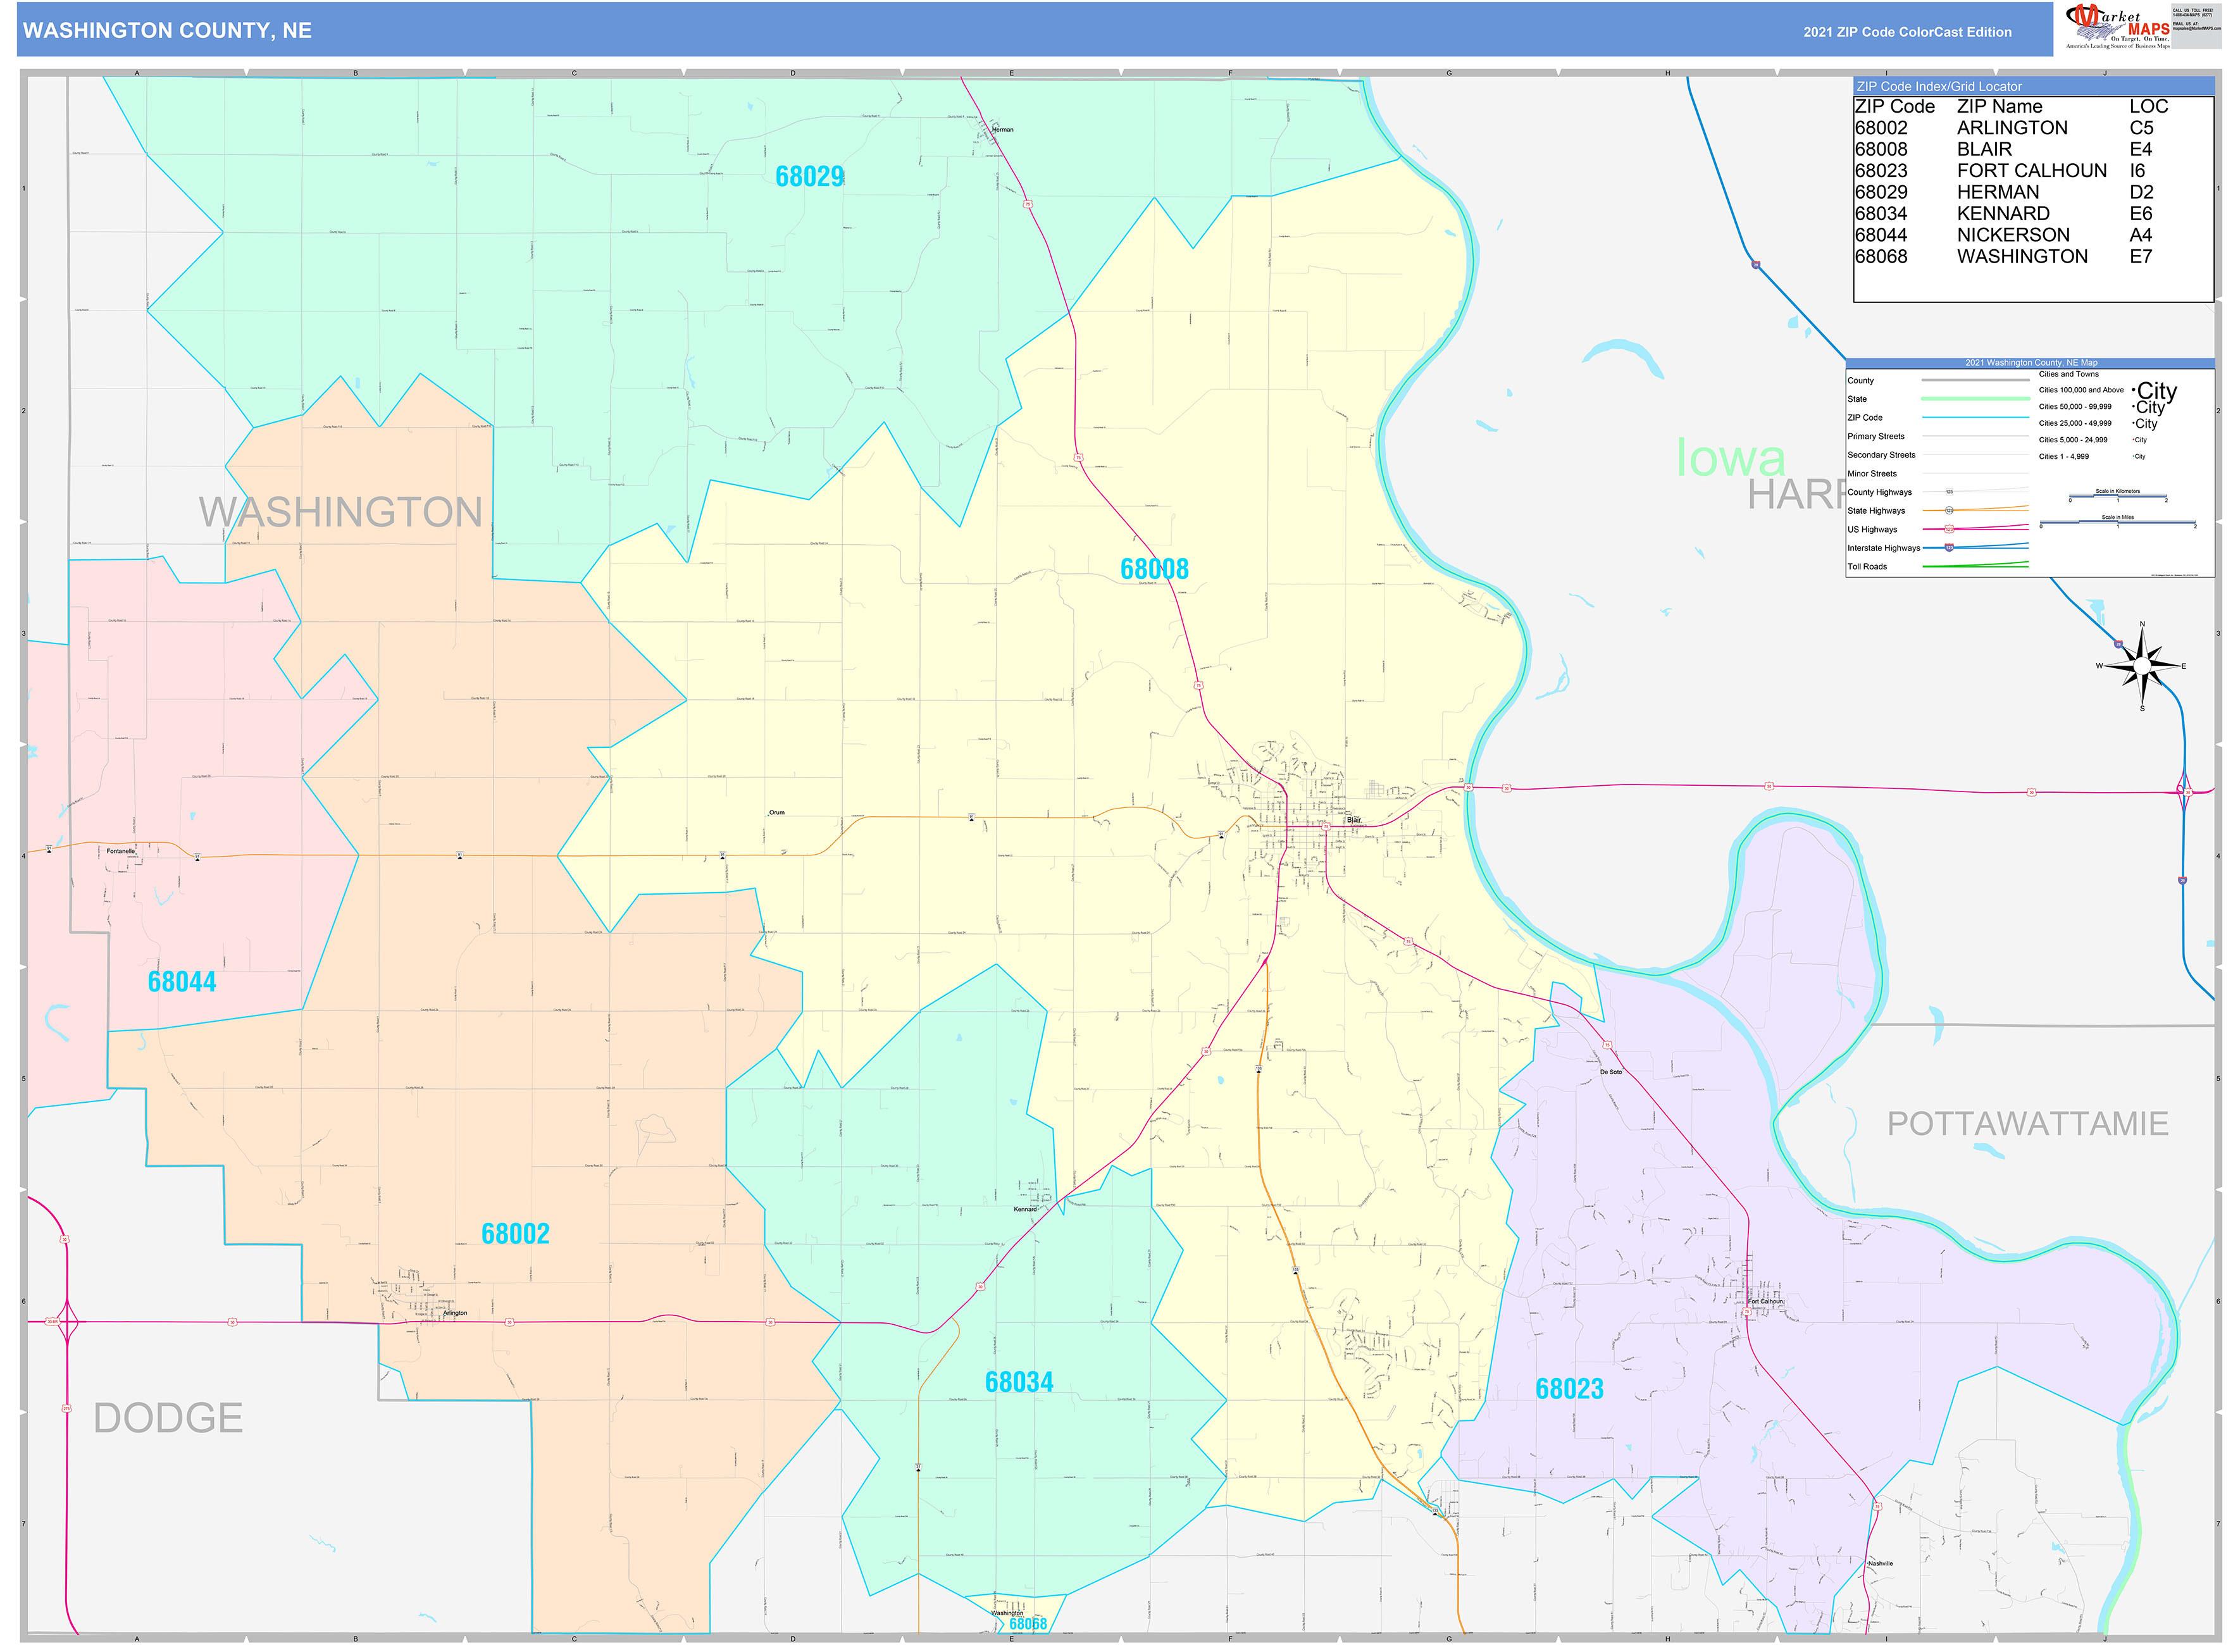
Task: Click the US Highways shield symbol in legend
Action: coord(1949,530)
